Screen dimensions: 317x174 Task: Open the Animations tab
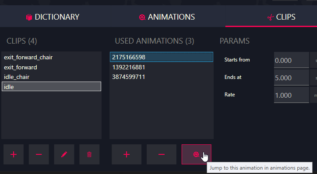(167, 17)
